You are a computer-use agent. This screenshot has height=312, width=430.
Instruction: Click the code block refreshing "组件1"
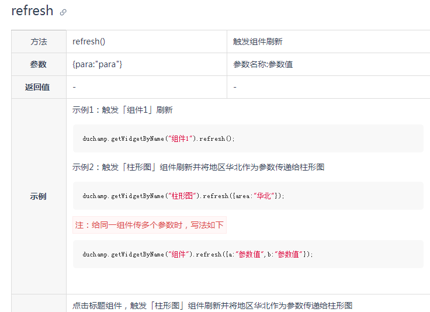tap(248, 138)
